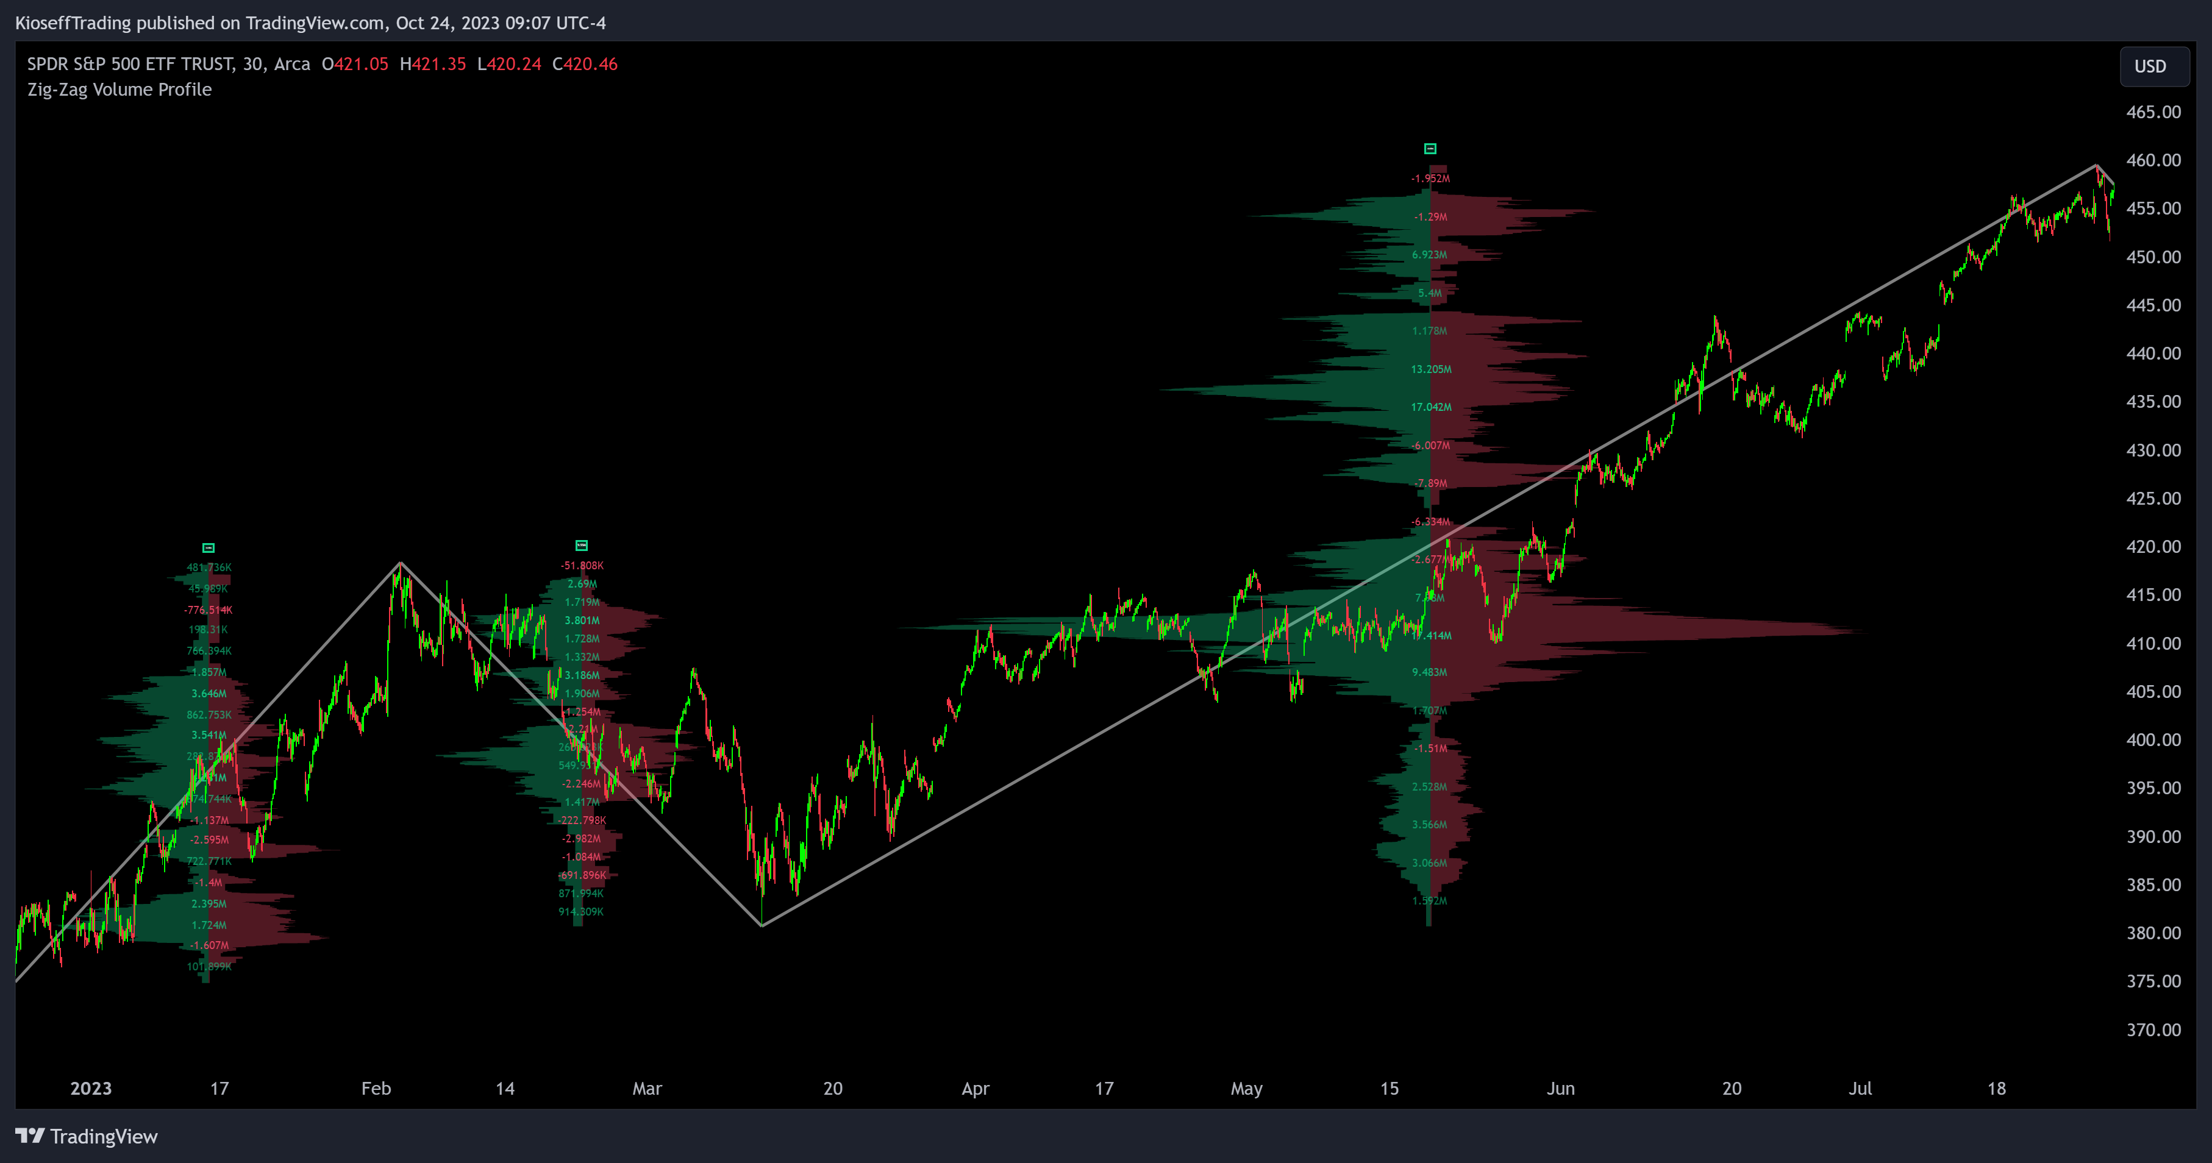Select the SPDR S&P 500 ETF TRUST symbol title

pyautogui.click(x=130, y=63)
